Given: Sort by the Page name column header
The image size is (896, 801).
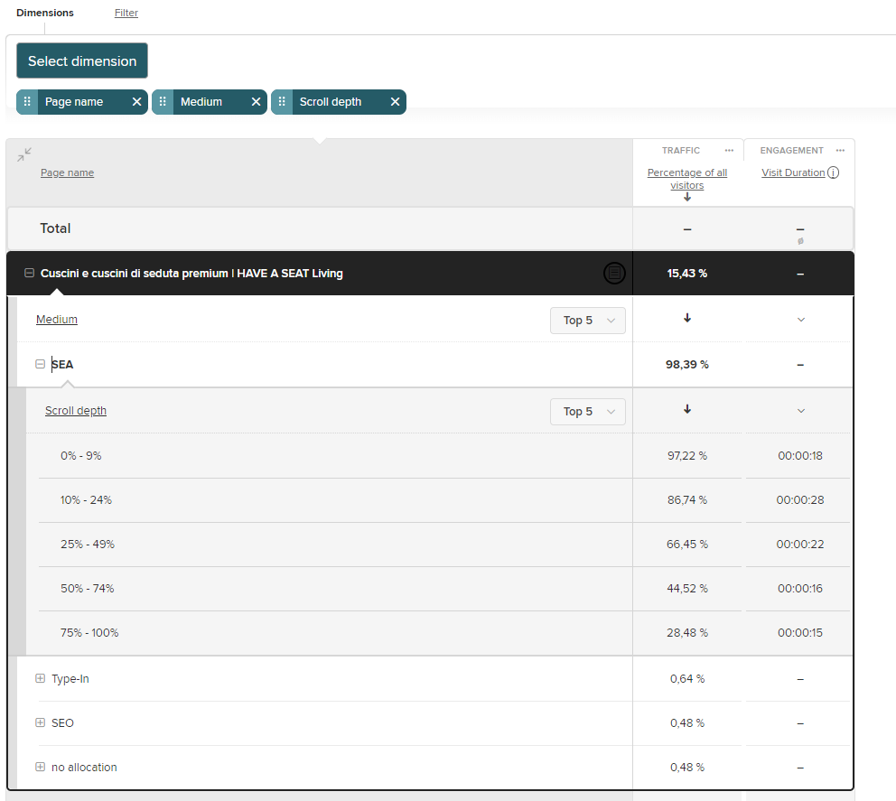Looking at the screenshot, I should (67, 172).
